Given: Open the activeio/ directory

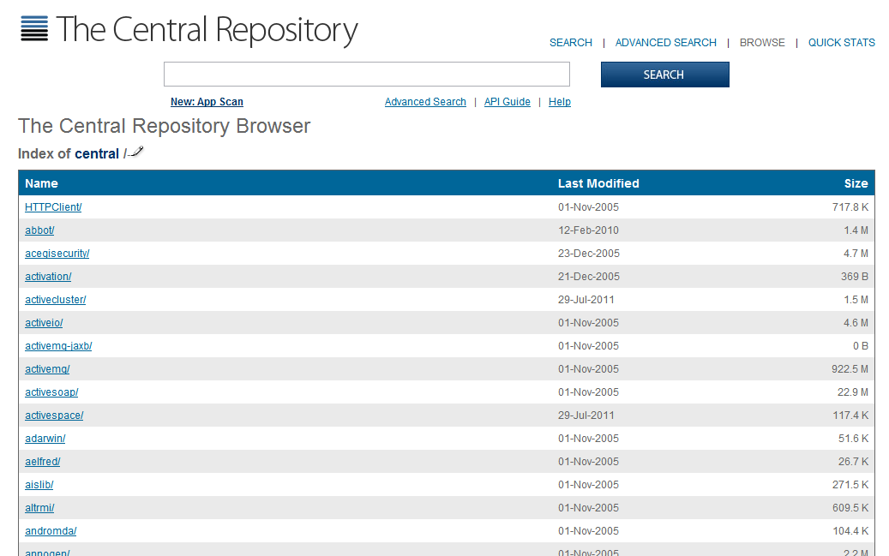Looking at the screenshot, I should click(x=44, y=323).
